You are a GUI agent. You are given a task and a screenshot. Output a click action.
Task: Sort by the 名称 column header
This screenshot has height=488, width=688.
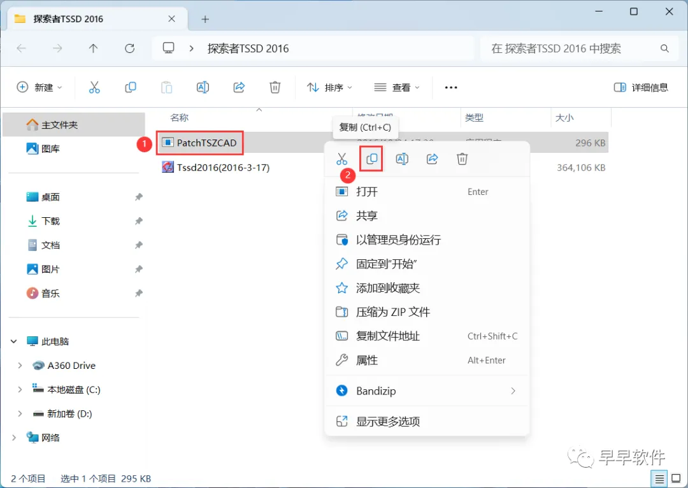180,118
